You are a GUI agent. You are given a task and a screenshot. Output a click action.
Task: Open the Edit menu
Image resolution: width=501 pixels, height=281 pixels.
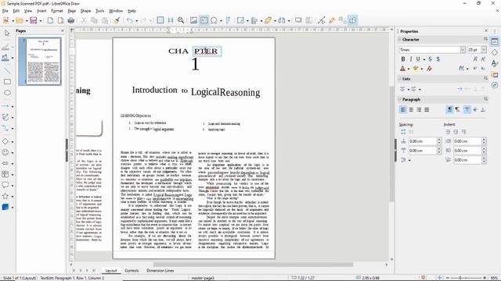pos(16,11)
